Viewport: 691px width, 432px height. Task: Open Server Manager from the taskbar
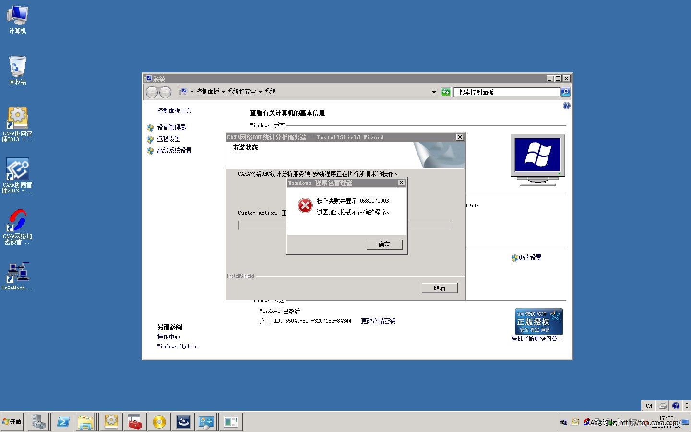pos(38,422)
